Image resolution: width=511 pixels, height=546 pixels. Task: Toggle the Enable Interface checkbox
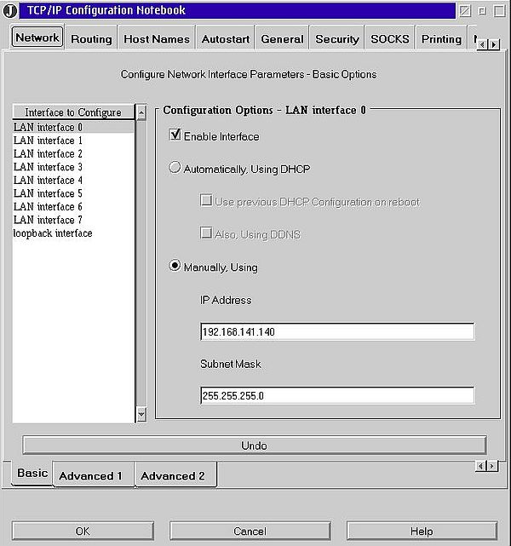pos(176,136)
